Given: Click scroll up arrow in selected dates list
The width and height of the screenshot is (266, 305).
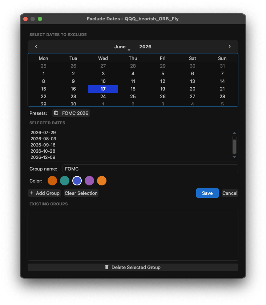Looking at the screenshot, I should (234, 133).
